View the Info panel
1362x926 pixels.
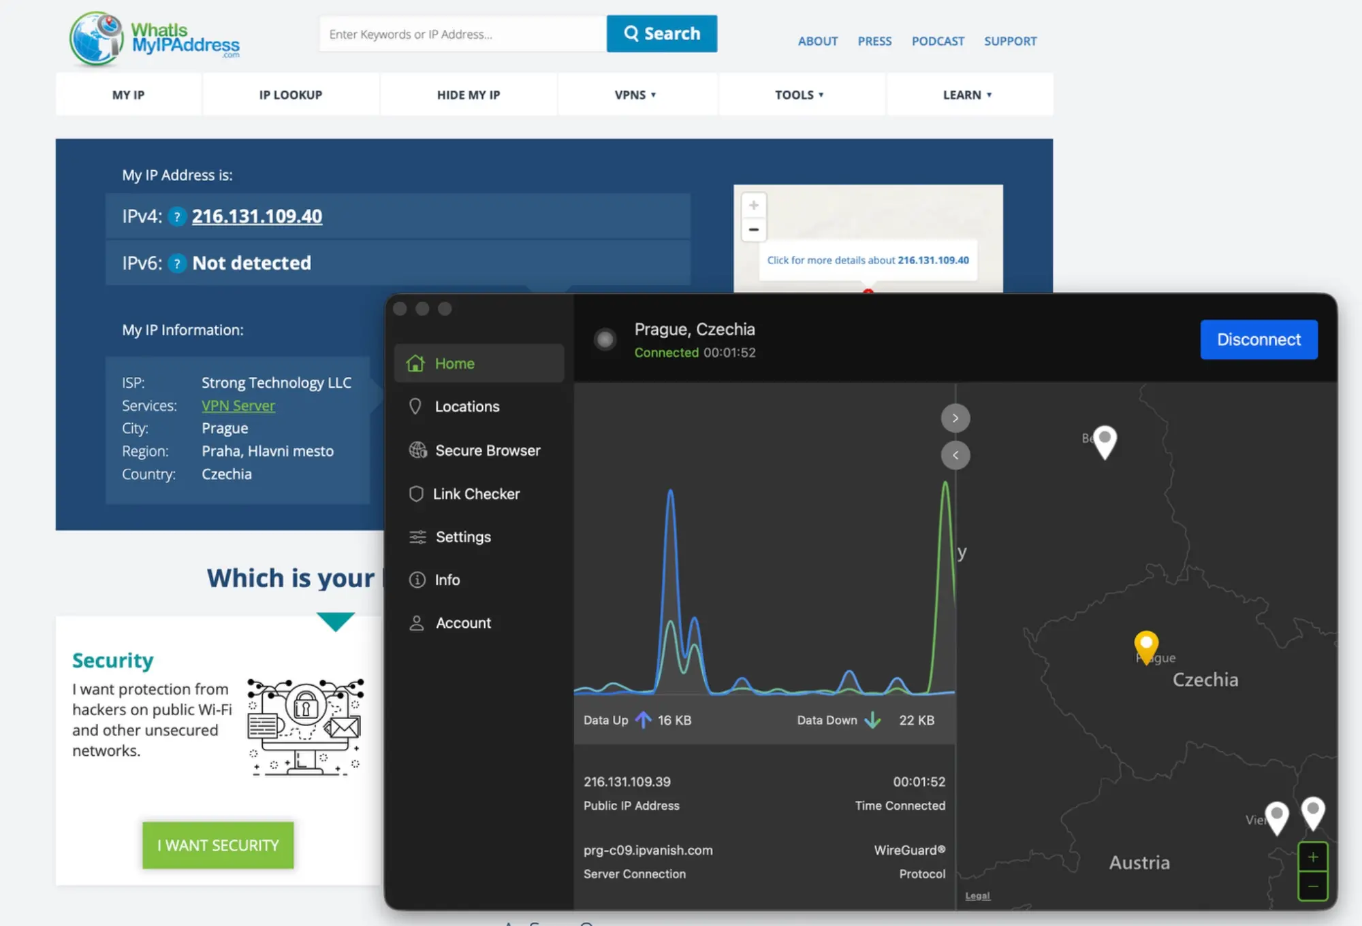(447, 580)
